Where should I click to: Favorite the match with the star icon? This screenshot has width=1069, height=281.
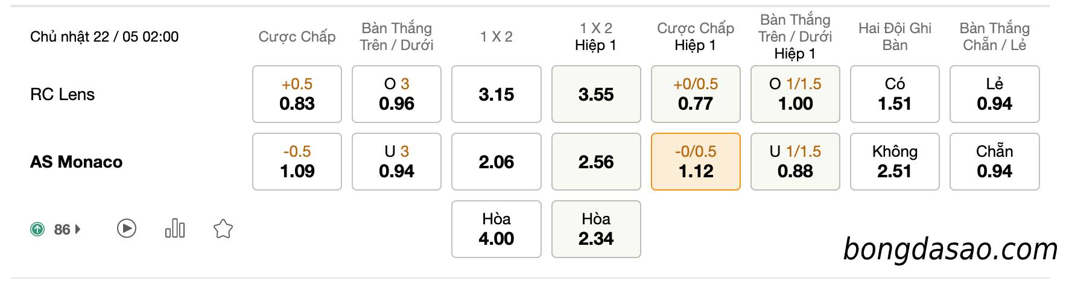point(223,229)
